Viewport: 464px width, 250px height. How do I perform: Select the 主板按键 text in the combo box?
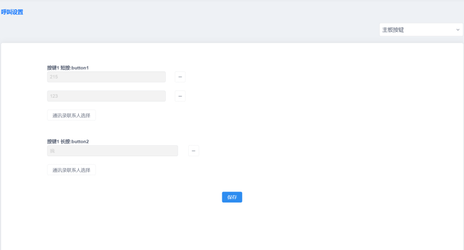coord(393,30)
